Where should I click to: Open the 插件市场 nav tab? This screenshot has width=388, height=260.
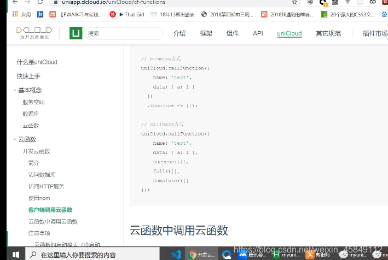pyautogui.click(x=375, y=33)
